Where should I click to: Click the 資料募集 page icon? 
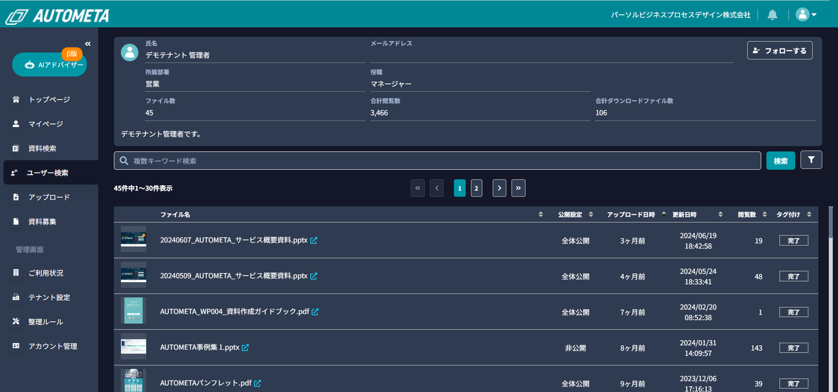(16, 222)
